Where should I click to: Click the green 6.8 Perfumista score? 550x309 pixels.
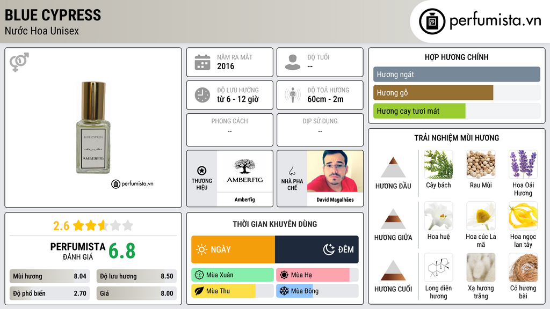click(122, 251)
